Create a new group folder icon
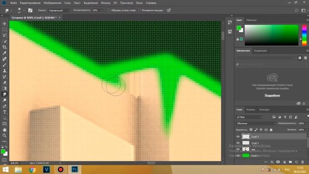The image size is (309, 174). 290,162
